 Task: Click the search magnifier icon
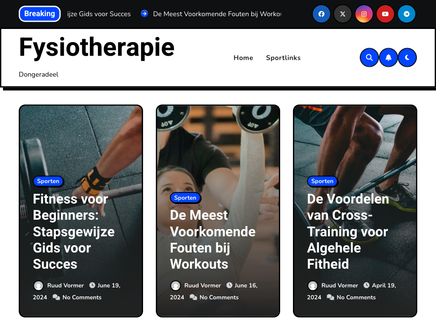coord(369,57)
